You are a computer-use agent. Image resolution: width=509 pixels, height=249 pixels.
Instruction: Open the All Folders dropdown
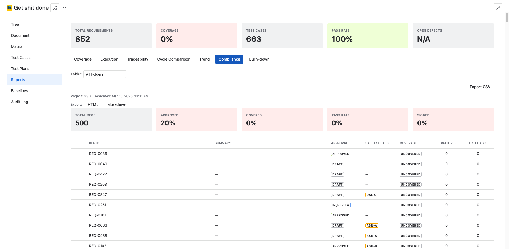[x=104, y=74]
